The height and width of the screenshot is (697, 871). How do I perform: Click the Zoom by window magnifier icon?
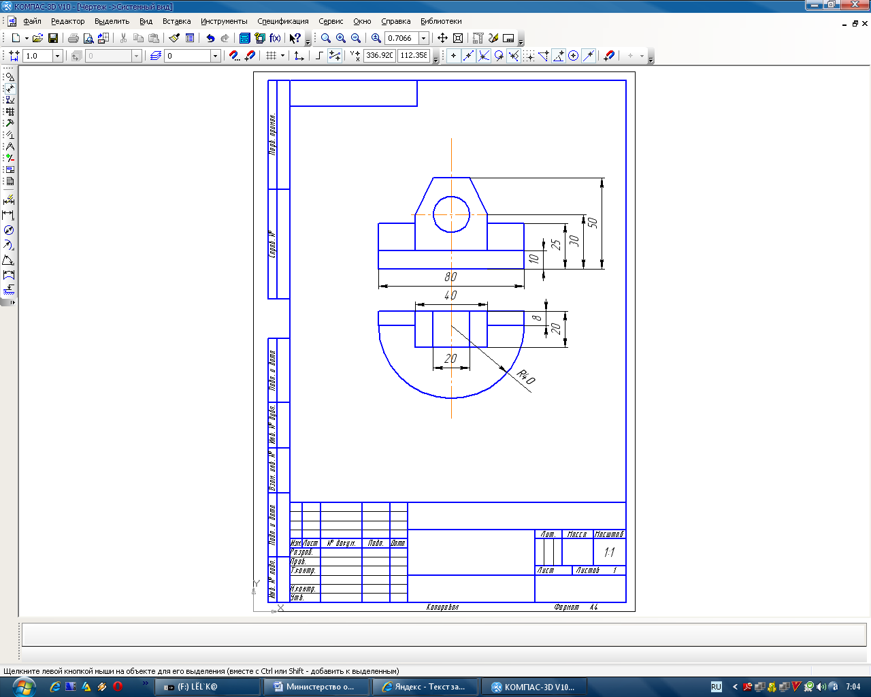326,38
